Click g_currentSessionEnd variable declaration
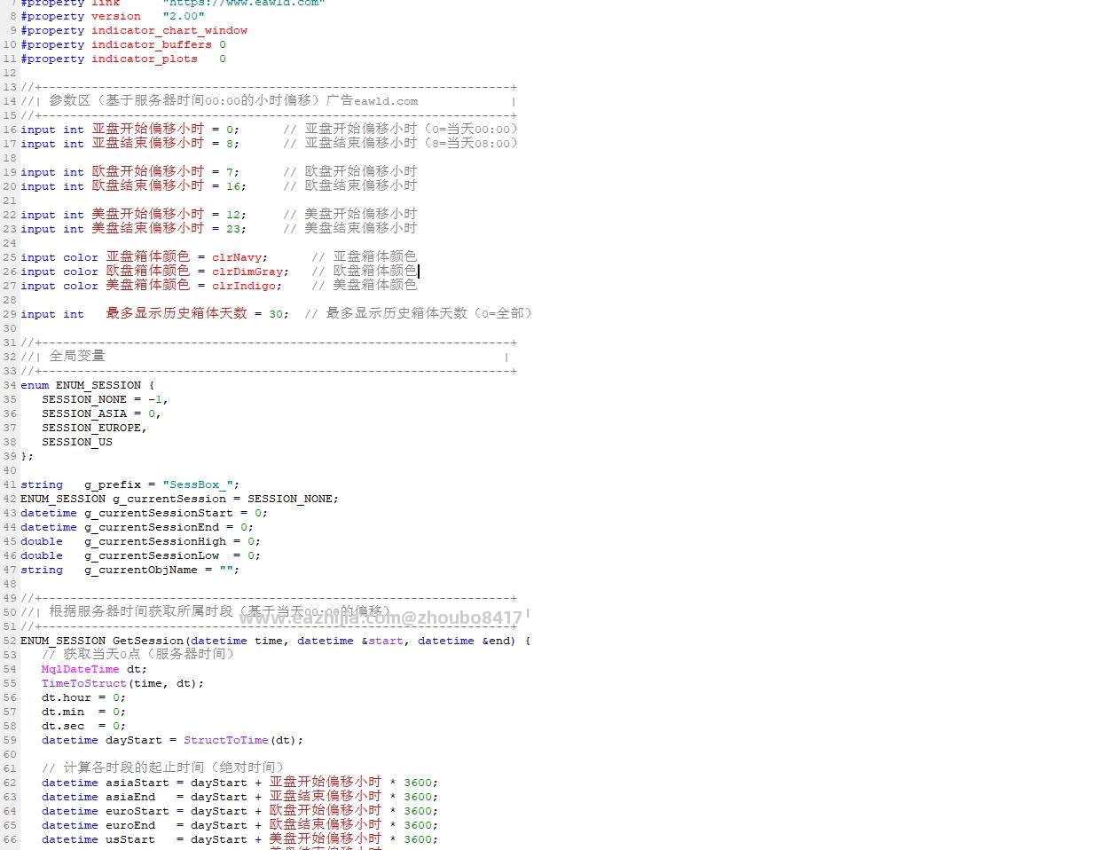The width and height of the screenshot is (1099, 850). click(152, 527)
